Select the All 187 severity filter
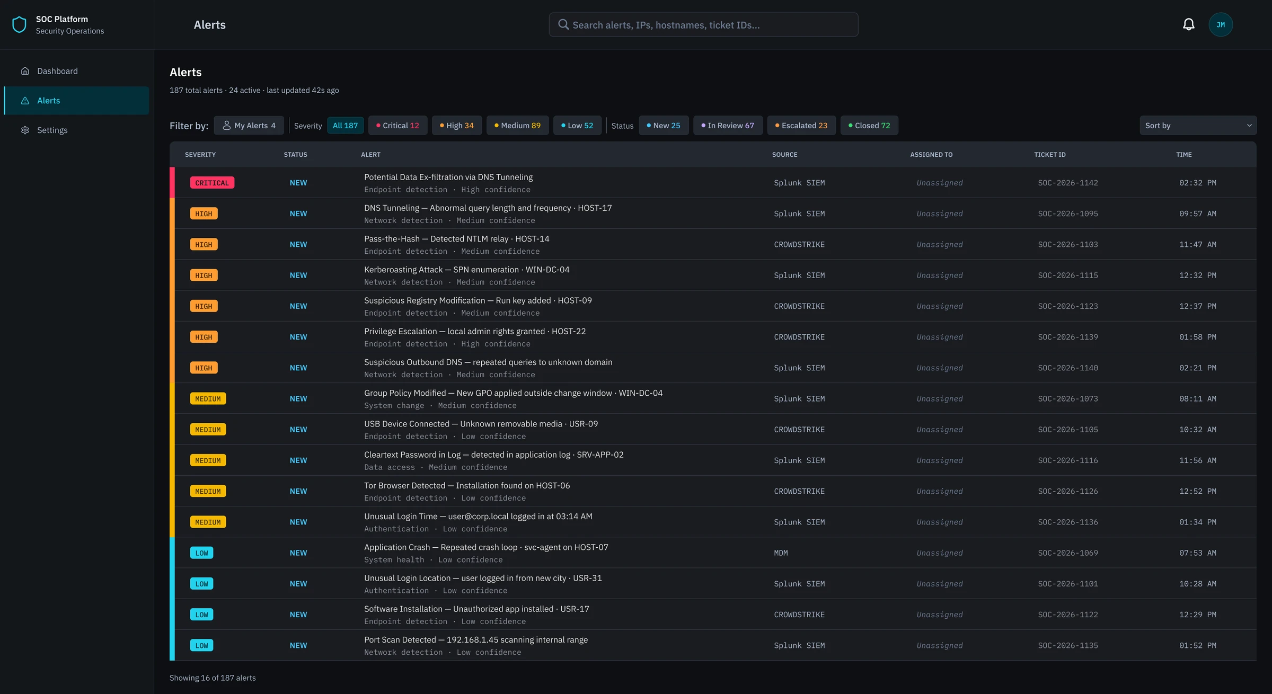 pyautogui.click(x=345, y=126)
